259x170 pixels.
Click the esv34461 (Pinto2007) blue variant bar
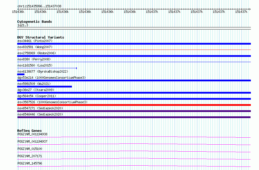134,44
